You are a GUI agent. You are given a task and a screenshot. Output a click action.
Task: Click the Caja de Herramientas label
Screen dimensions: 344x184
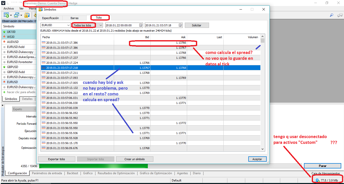click(x=326, y=173)
